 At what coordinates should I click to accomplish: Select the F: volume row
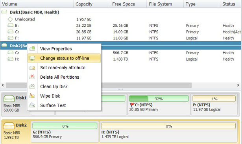click(x=121, y=38)
